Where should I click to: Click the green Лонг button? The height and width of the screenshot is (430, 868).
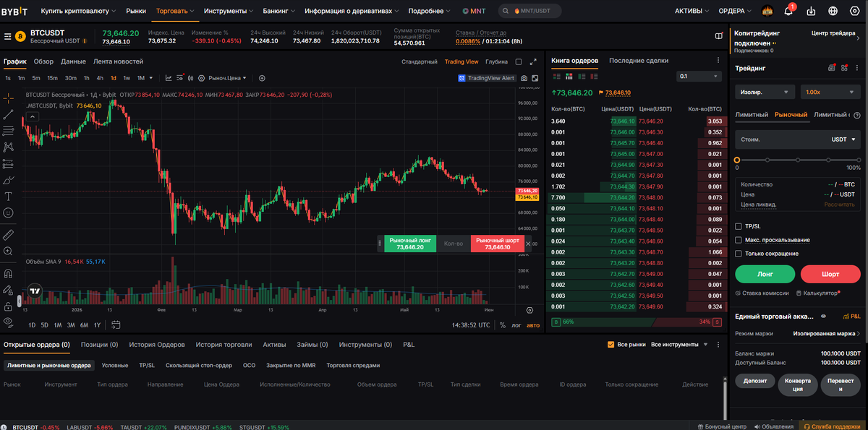[765, 274]
